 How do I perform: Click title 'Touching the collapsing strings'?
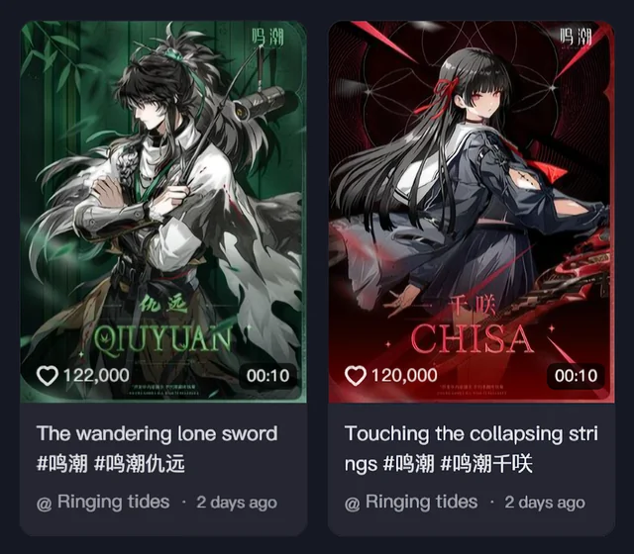point(472,448)
